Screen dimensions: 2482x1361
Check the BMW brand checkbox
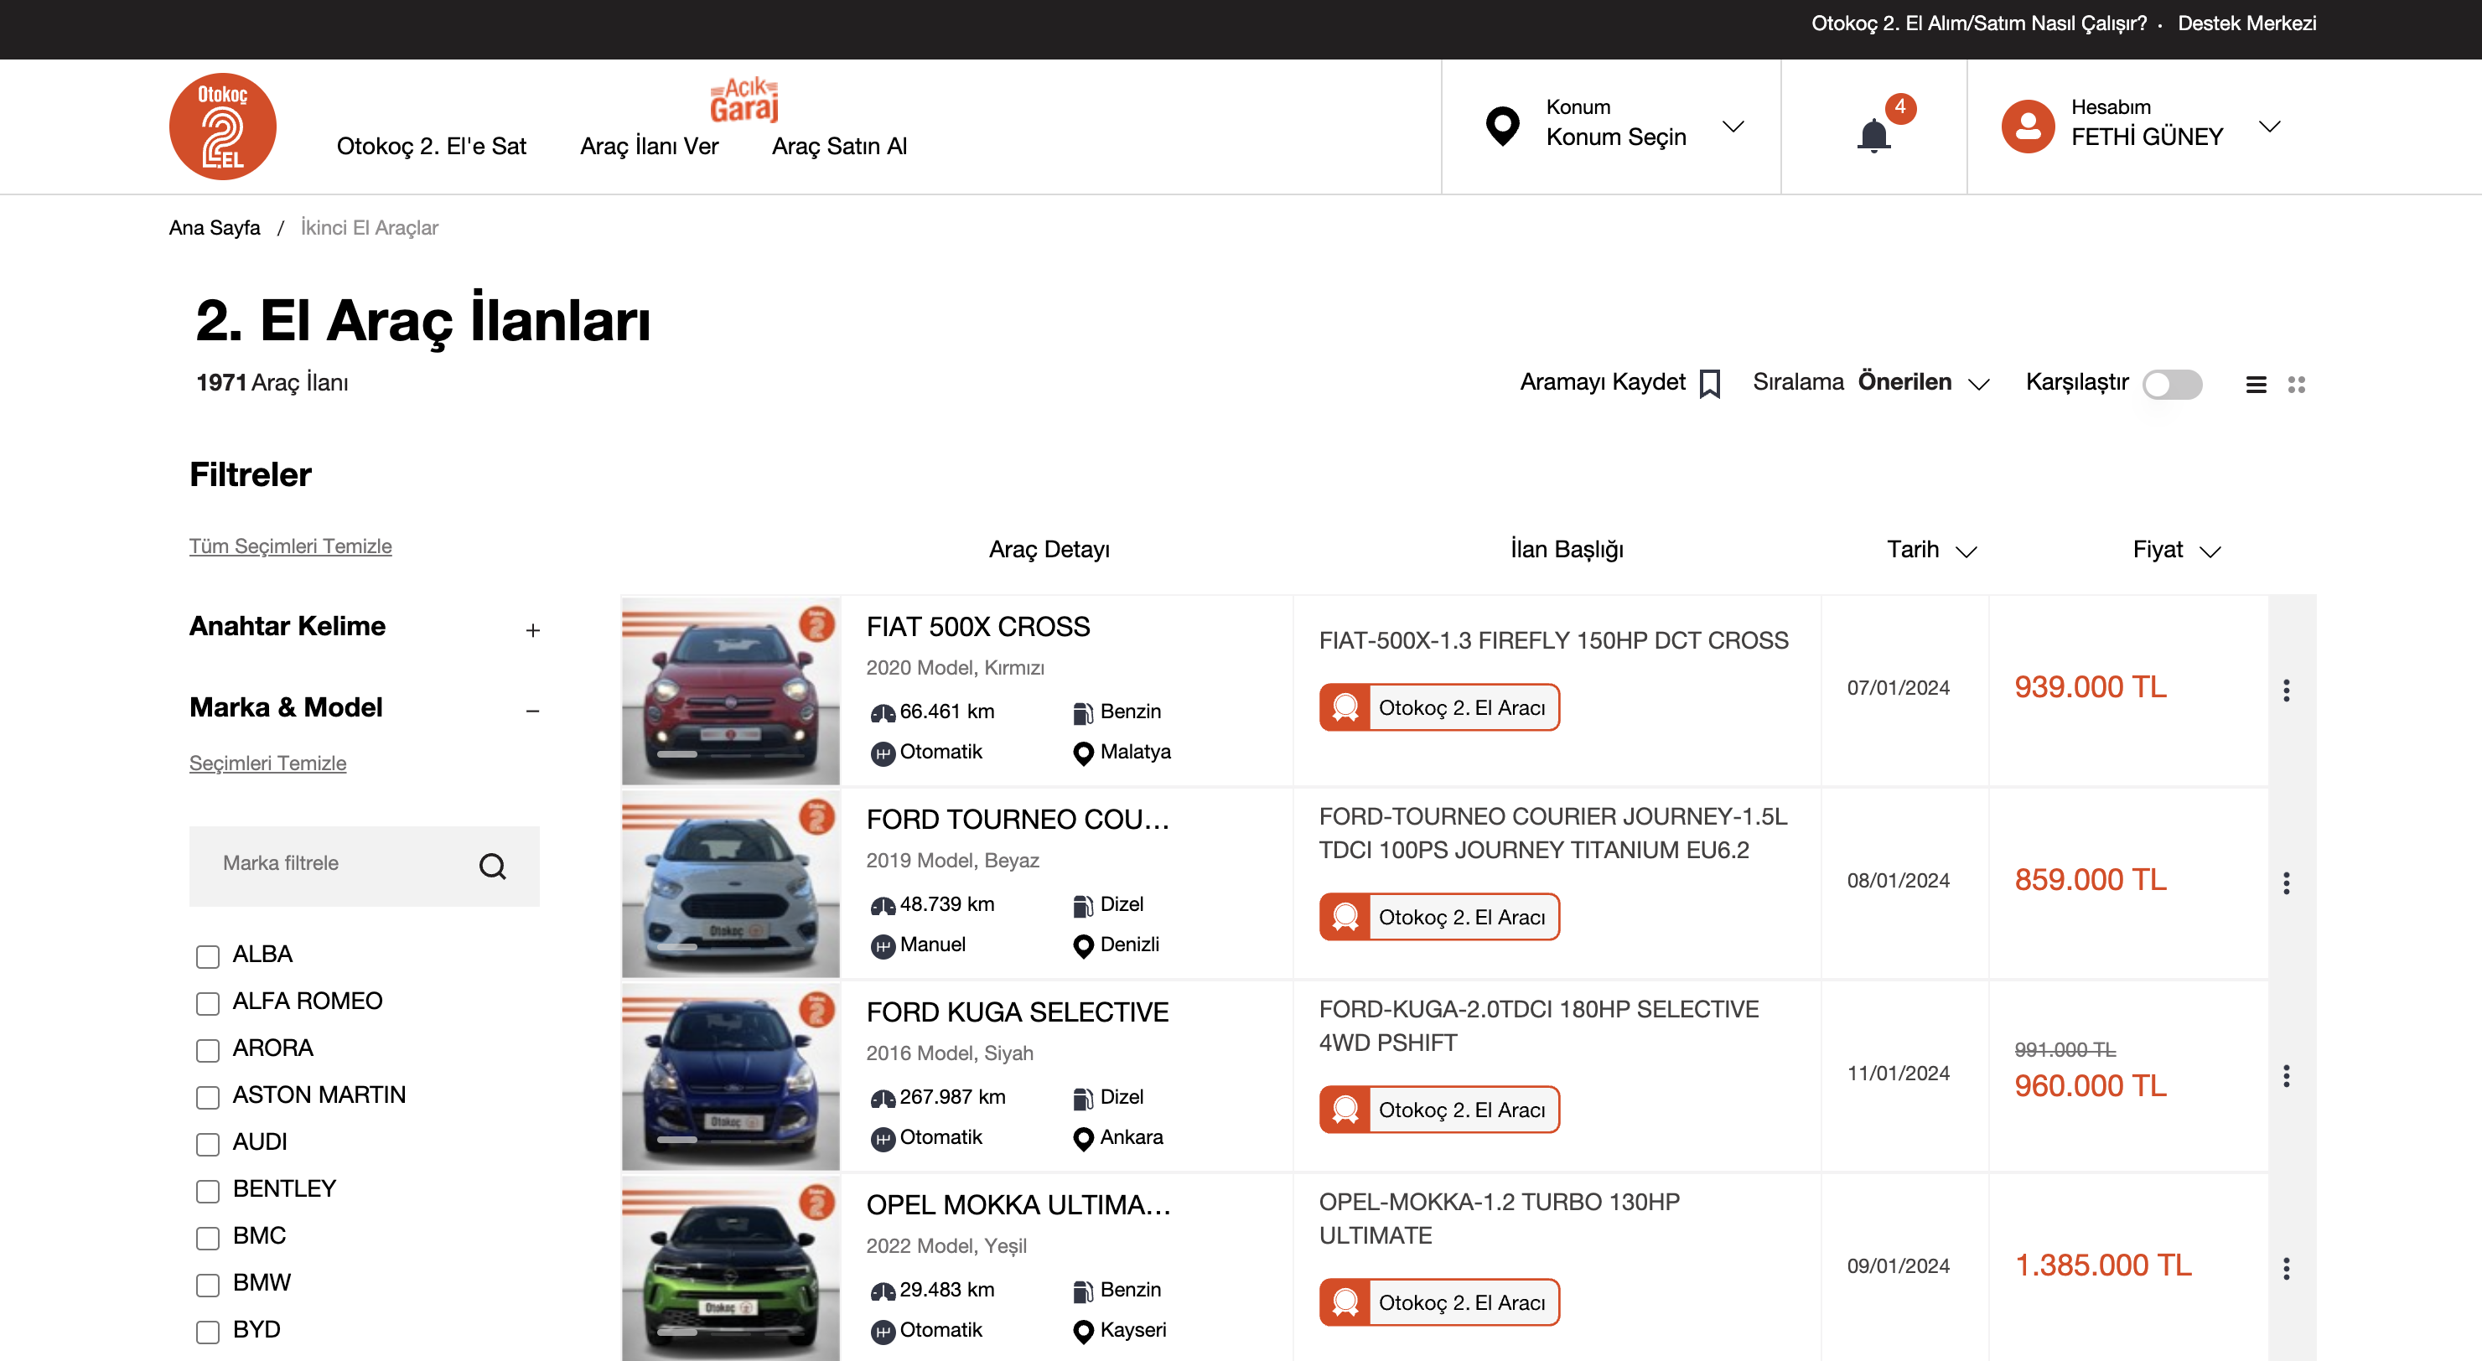[207, 1285]
